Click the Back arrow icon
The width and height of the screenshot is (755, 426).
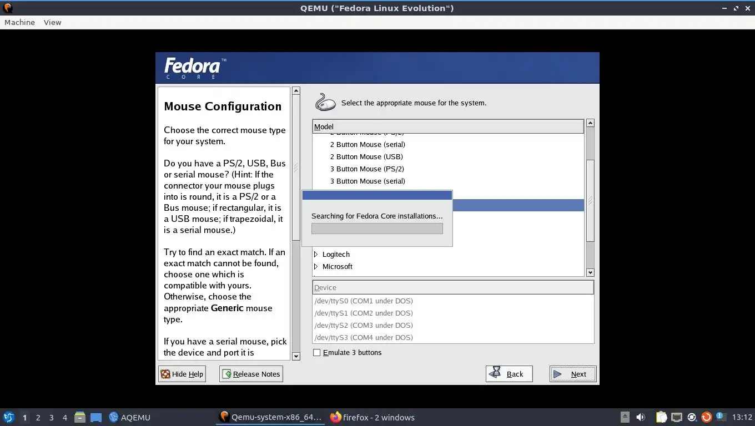tap(495, 373)
